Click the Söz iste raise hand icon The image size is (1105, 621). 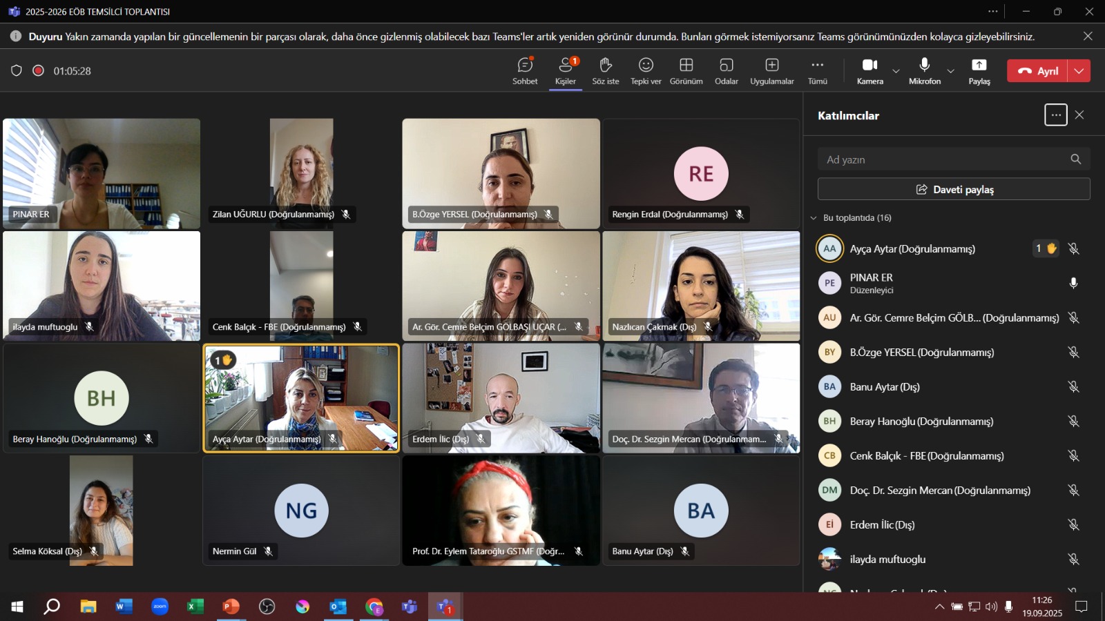[x=605, y=70]
